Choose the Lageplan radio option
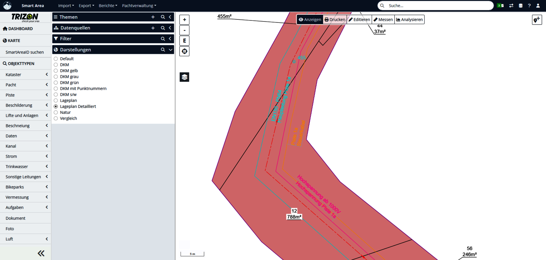Viewport: 546px width, 260px height. coord(56,101)
